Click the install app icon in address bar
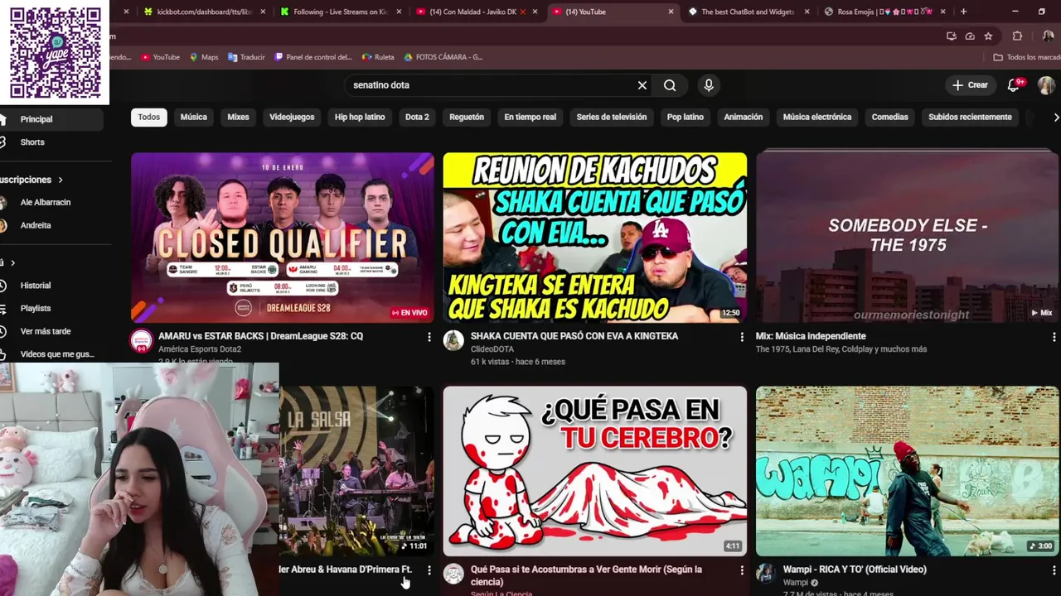 pyautogui.click(x=952, y=36)
